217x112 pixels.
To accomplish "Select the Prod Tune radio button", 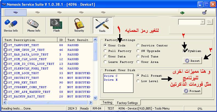I will [x=138, y=57].
